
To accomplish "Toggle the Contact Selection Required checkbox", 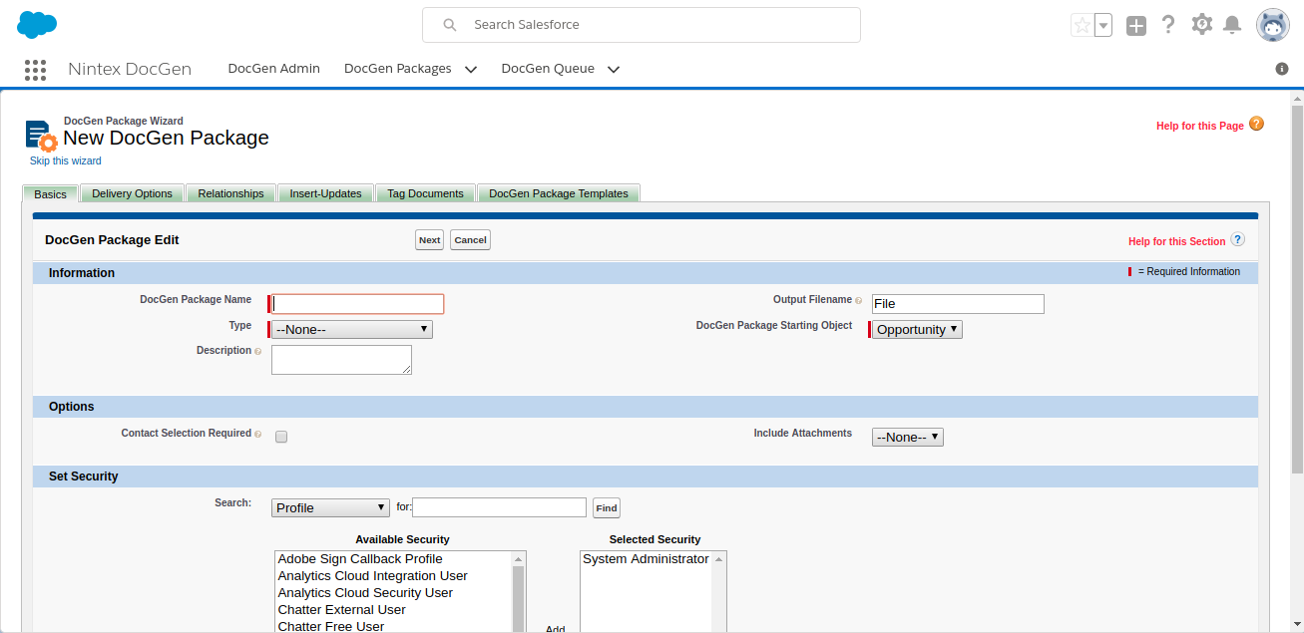I will pos(281,437).
